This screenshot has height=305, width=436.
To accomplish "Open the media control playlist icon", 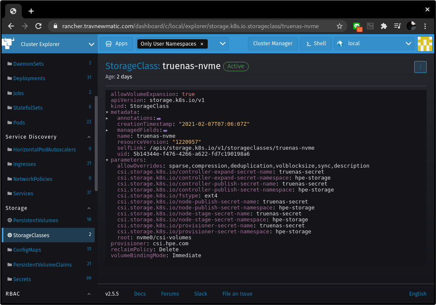I will point(397,26).
